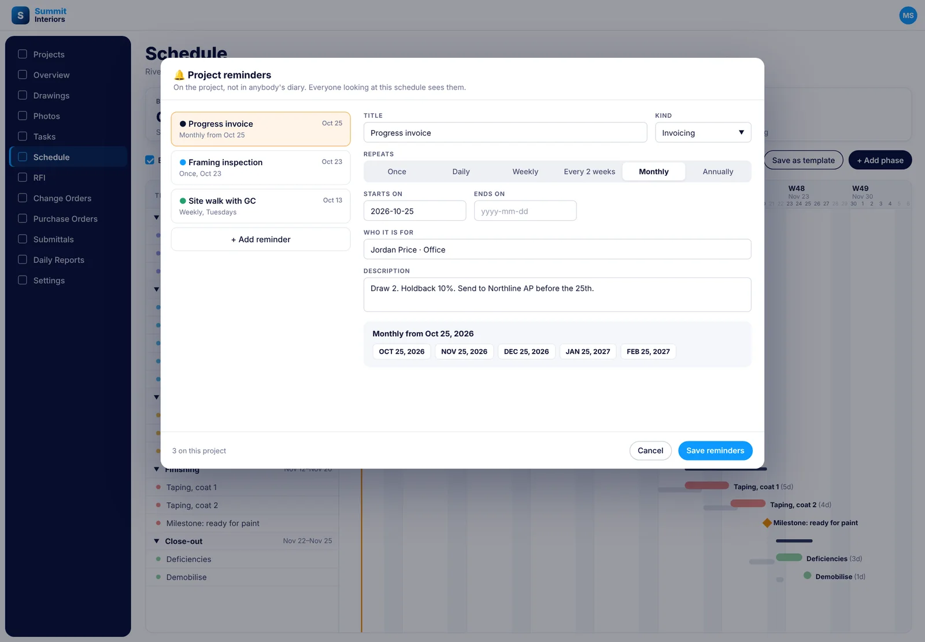Focus the Title input field

[505, 133]
